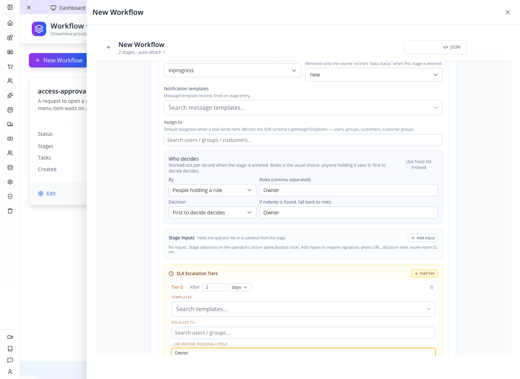This screenshot has height=379, width=520.
Task: Open the People holding a role dropdown
Action: (212, 190)
